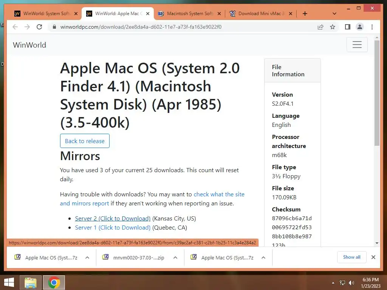Open the site and mirrors report link
The image size is (387, 290).
152,199
